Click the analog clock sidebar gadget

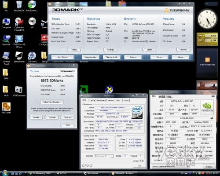coord(207,19)
